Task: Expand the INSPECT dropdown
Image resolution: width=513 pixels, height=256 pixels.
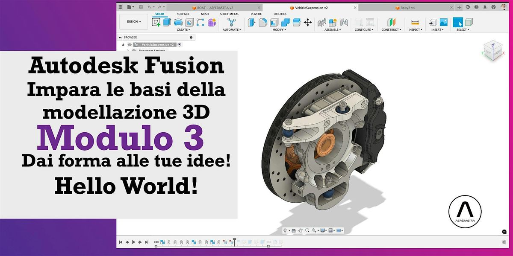Action: click(x=415, y=30)
